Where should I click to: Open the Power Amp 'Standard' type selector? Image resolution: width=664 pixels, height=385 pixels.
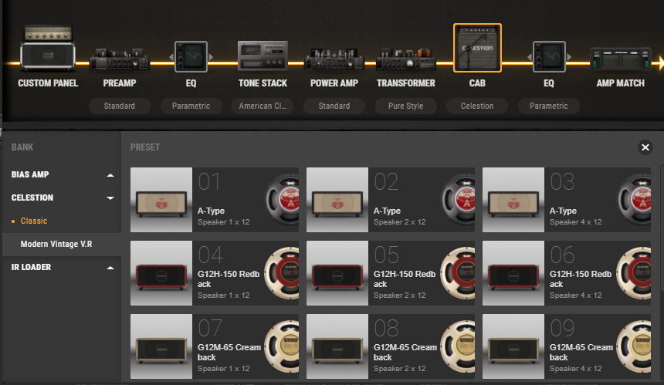pyautogui.click(x=334, y=106)
